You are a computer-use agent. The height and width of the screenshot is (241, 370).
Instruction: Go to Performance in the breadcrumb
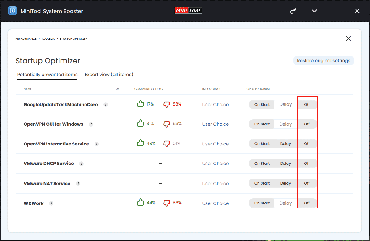(x=26, y=39)
